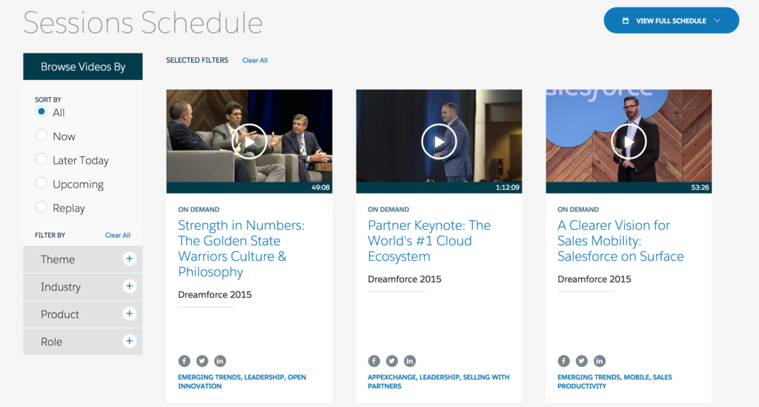Open the View Full Schedule dropdown chevron

(717, 21)
